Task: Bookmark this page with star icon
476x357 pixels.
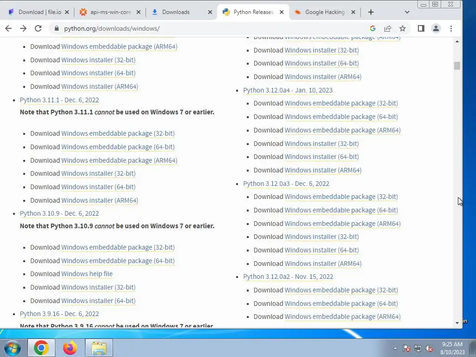Action: 403,28
